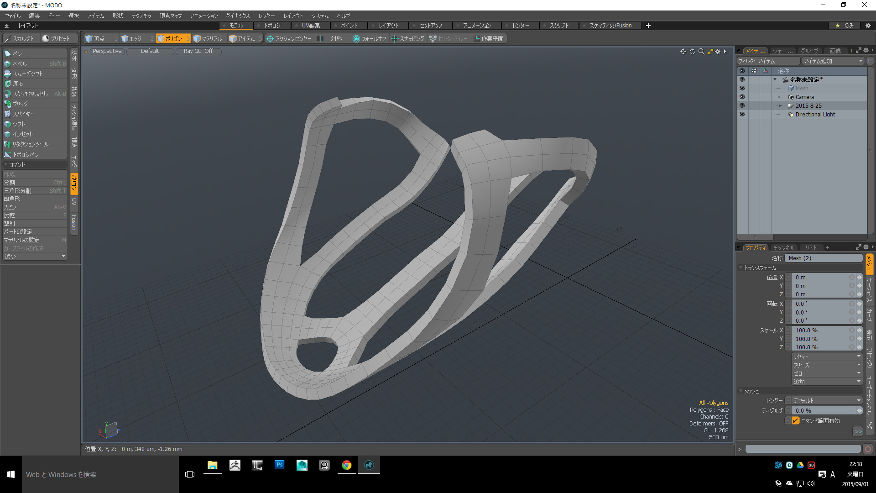The width and height of the screenshot is (876, 493).
Task: Open item list panel gear settings
Action: [x=866, y=51]
